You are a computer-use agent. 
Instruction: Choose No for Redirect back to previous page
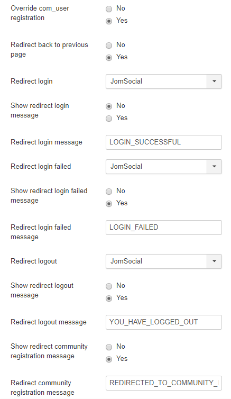(109, 46)
